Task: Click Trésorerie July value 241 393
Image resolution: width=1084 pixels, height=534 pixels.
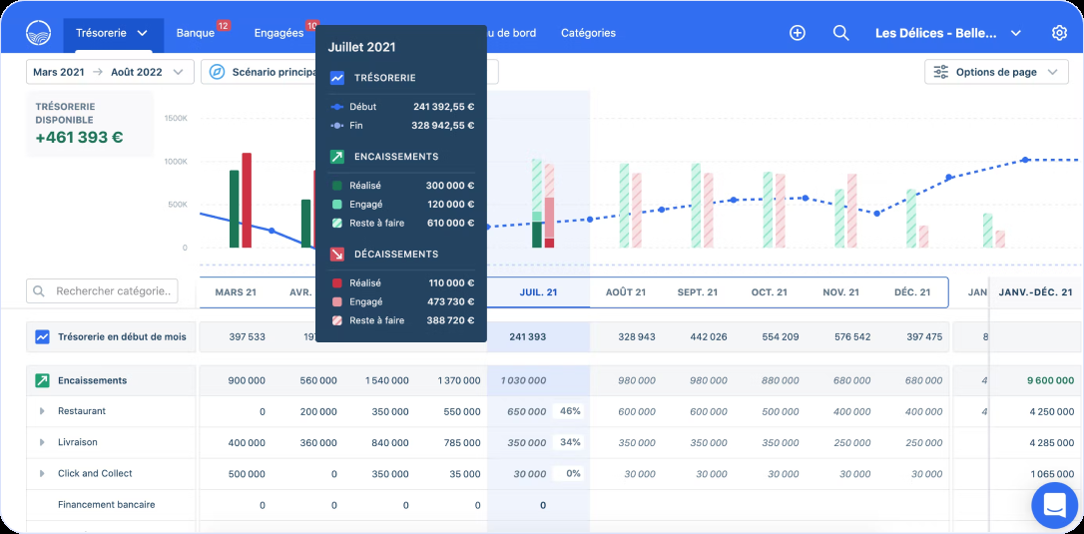Action: (x=527, y=336)
